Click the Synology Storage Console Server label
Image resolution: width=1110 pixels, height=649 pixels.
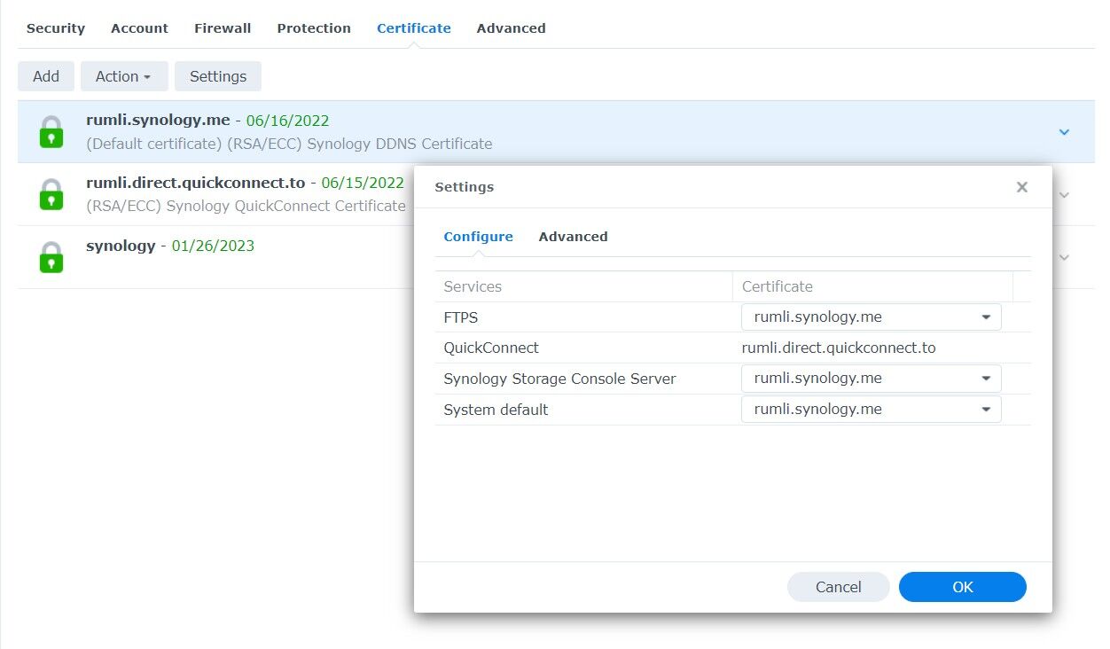click(x=559, y=379)
